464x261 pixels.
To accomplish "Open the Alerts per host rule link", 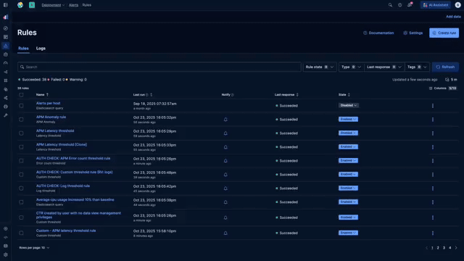I will (49, 103).
